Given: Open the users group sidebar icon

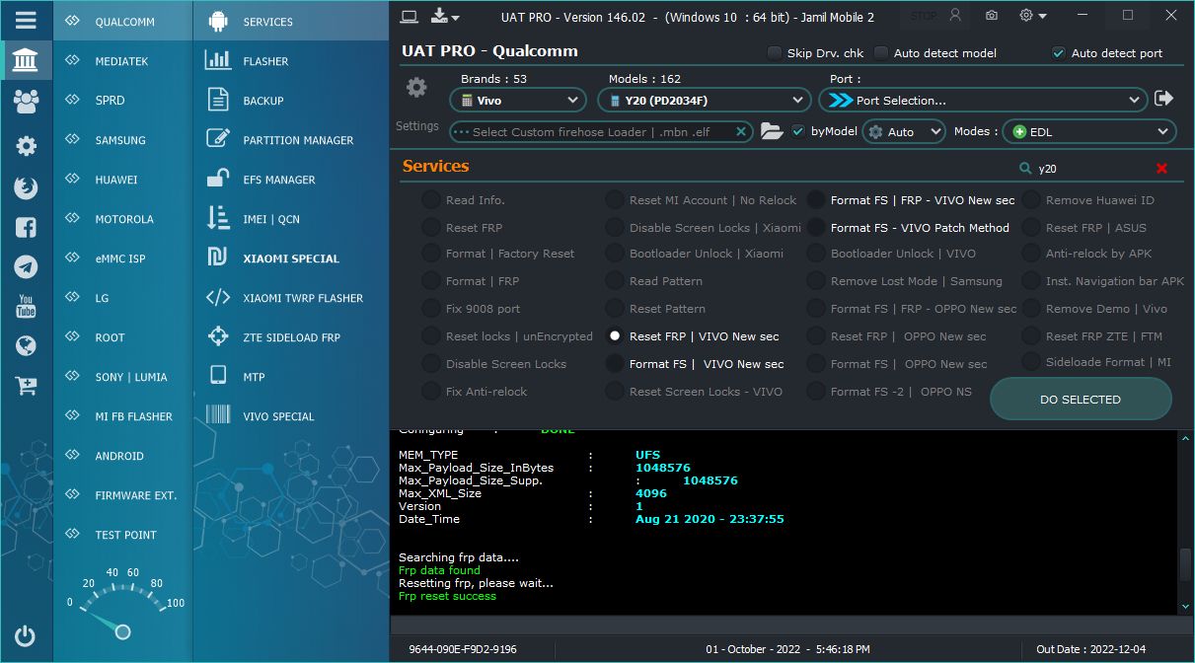Looking at the screenshot, I should (27, 100).
